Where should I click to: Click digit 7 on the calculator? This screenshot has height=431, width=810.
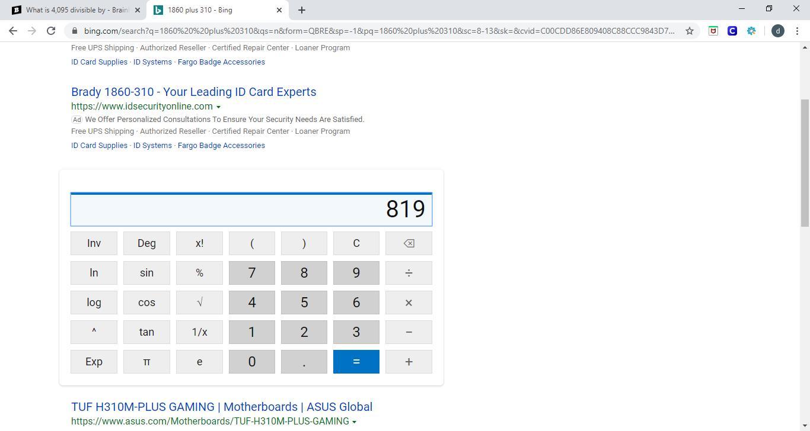252,273
